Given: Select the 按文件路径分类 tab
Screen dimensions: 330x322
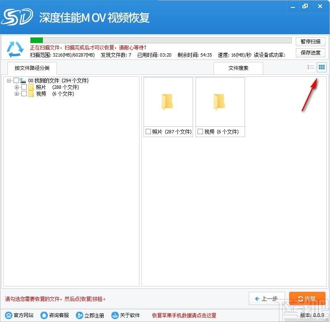Looking at the screenshot, I should tap(32, 68).
